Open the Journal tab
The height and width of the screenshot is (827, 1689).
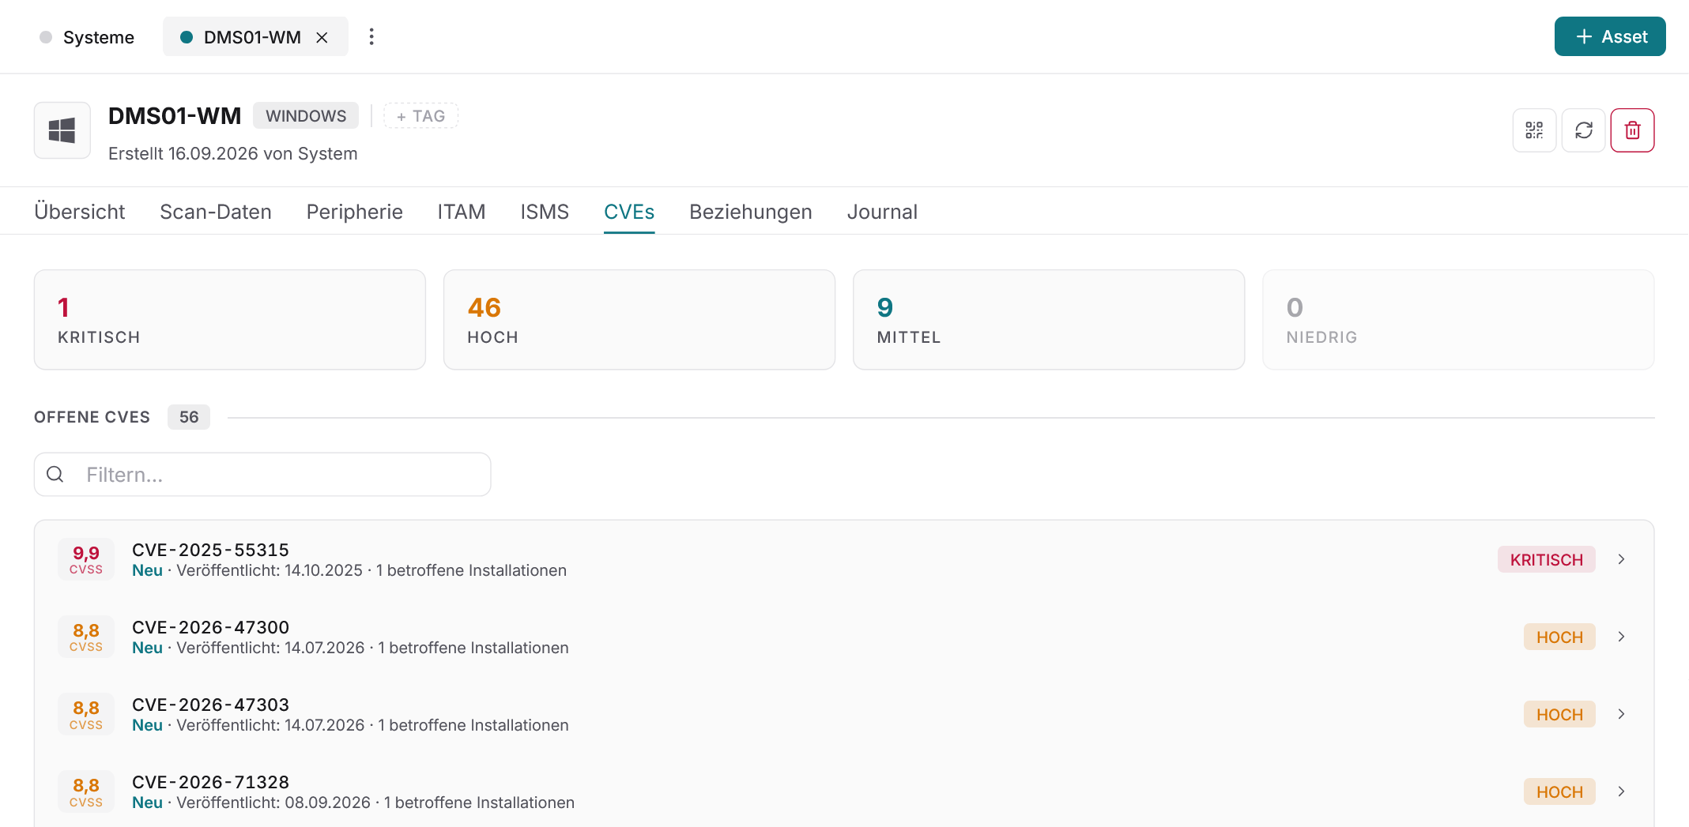882,212
